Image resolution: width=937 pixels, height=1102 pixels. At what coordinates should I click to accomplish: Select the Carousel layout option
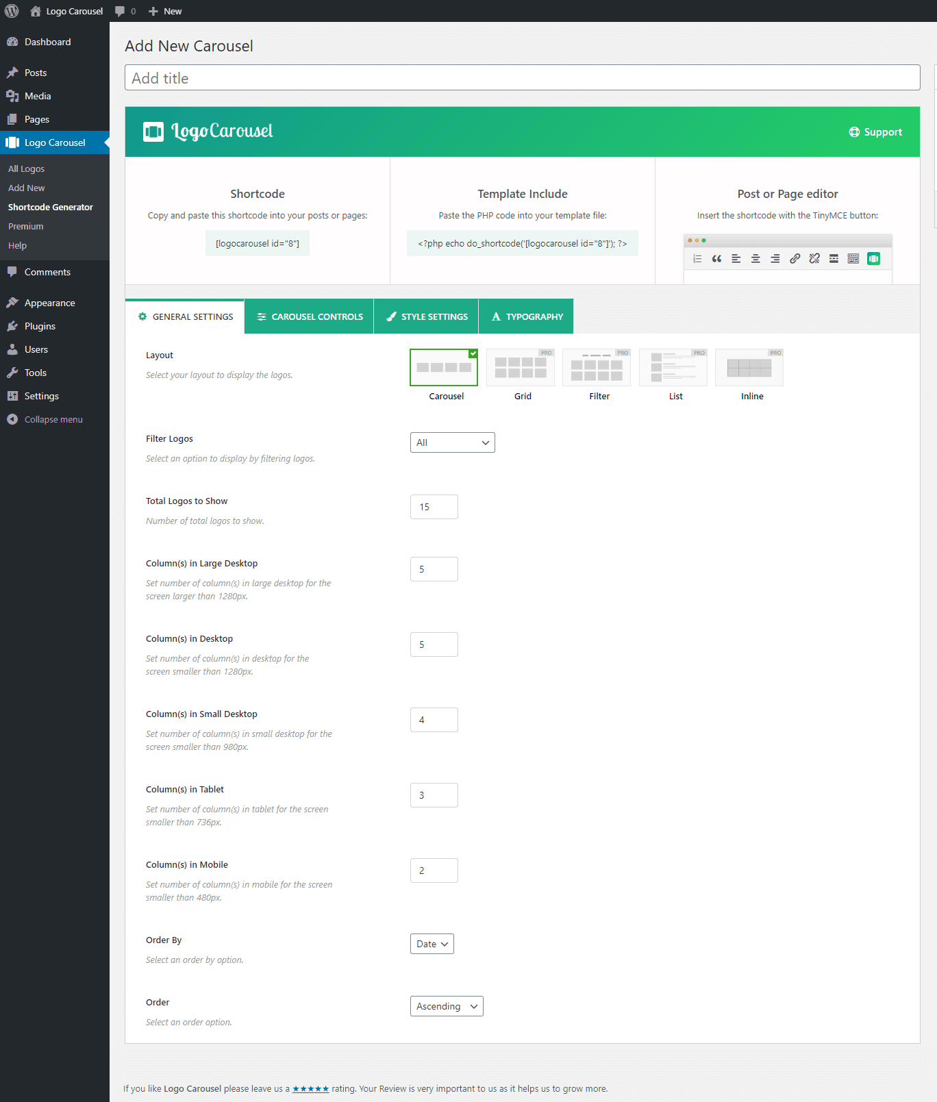click(444, 368)
